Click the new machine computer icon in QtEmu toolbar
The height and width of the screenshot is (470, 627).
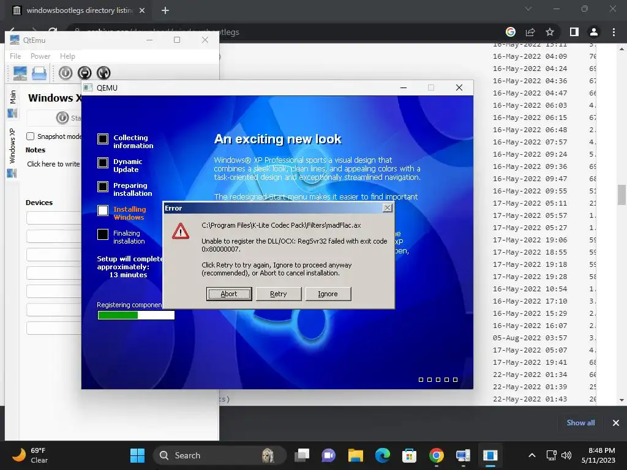(x=20, y=73)
